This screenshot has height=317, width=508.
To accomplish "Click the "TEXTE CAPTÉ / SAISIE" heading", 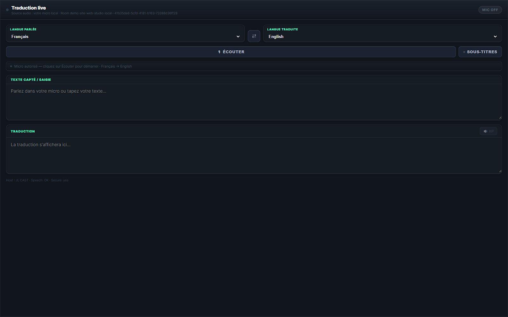I will [x=31, y=80].
